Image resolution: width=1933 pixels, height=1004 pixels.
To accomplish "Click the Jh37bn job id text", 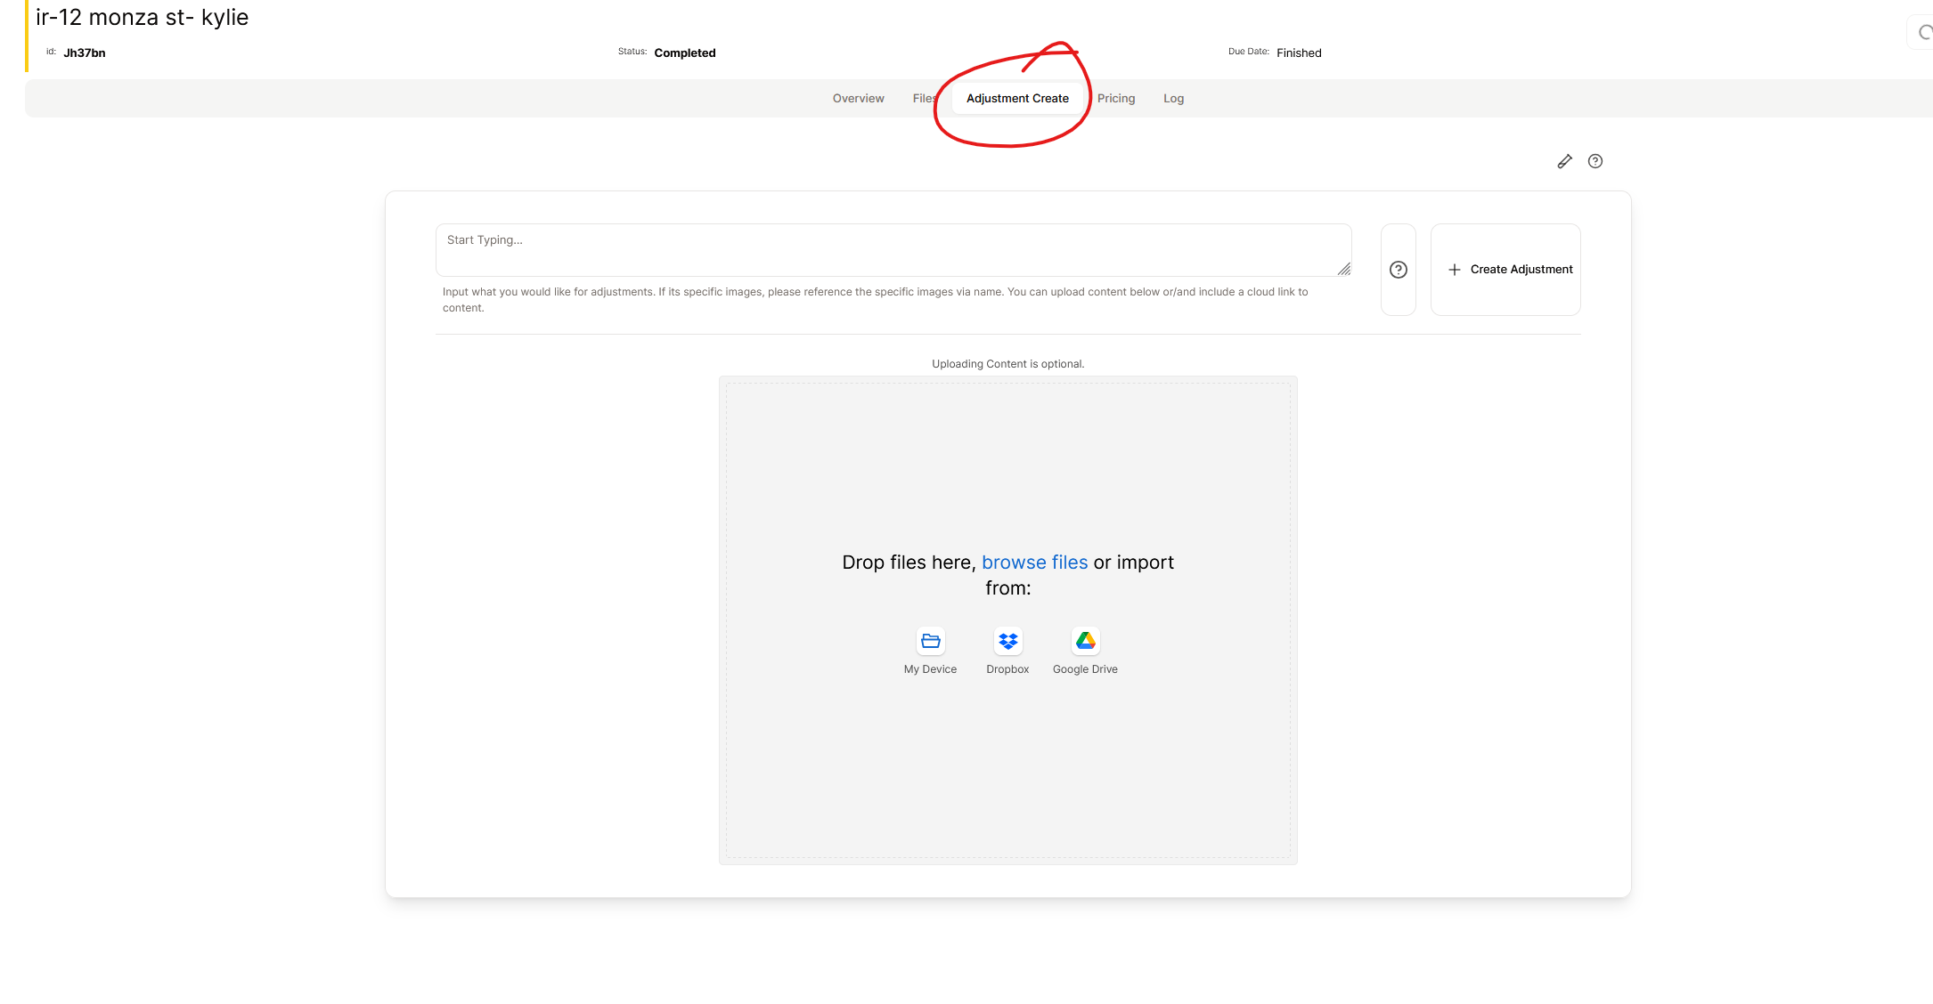I will [x=85, y=53].
